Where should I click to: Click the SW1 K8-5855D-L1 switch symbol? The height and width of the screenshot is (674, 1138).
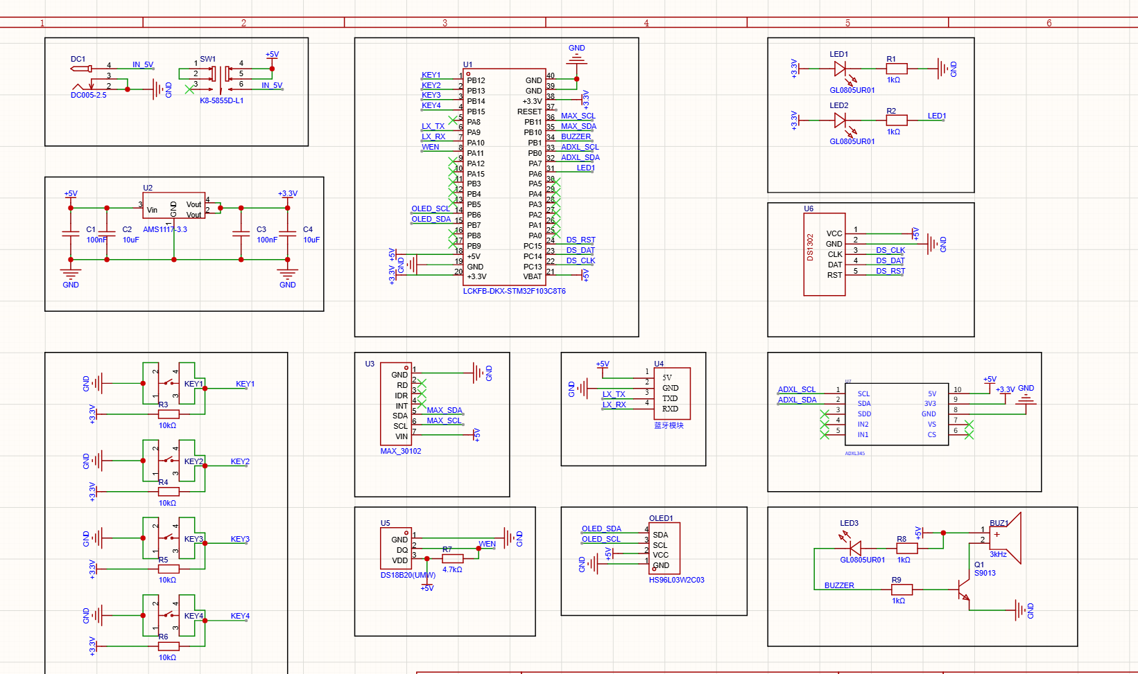[221, 78]
